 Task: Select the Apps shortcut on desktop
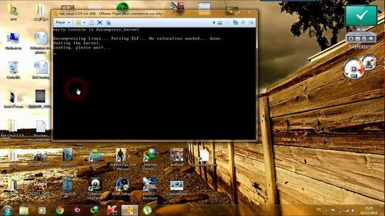tap(95, 157)
